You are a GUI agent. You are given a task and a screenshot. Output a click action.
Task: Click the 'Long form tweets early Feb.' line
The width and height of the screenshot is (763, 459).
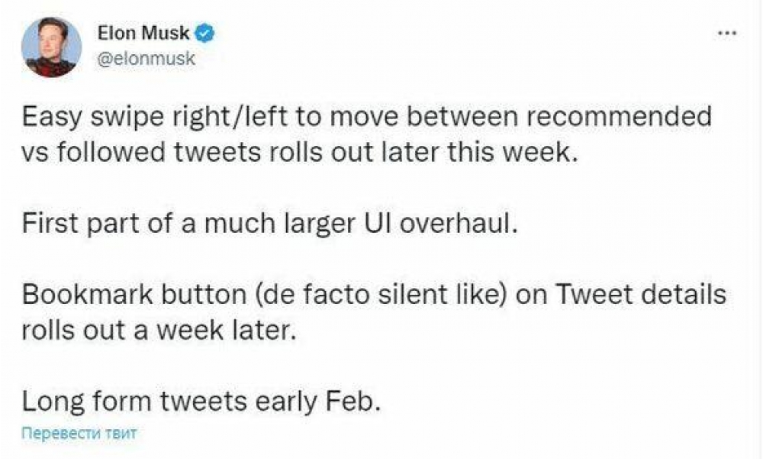(201, 400)
